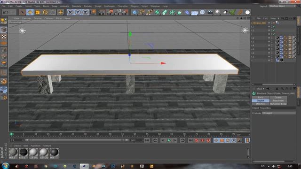The image size is (301, 169).
Task: Click the Floor environment icon
Action: 195,13
